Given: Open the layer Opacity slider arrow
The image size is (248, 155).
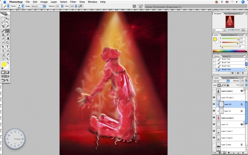Looking at the screenshot, I should coord(246,81).
